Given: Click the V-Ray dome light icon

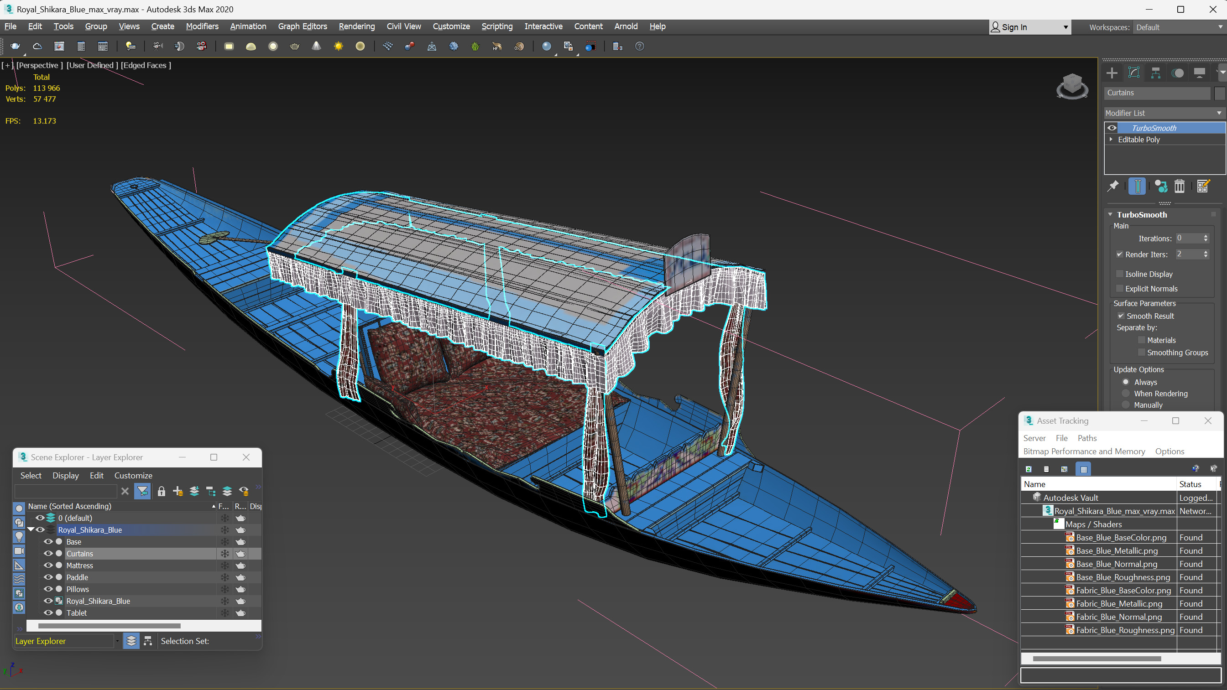Looking at the screenshot, I should (251, 46).
